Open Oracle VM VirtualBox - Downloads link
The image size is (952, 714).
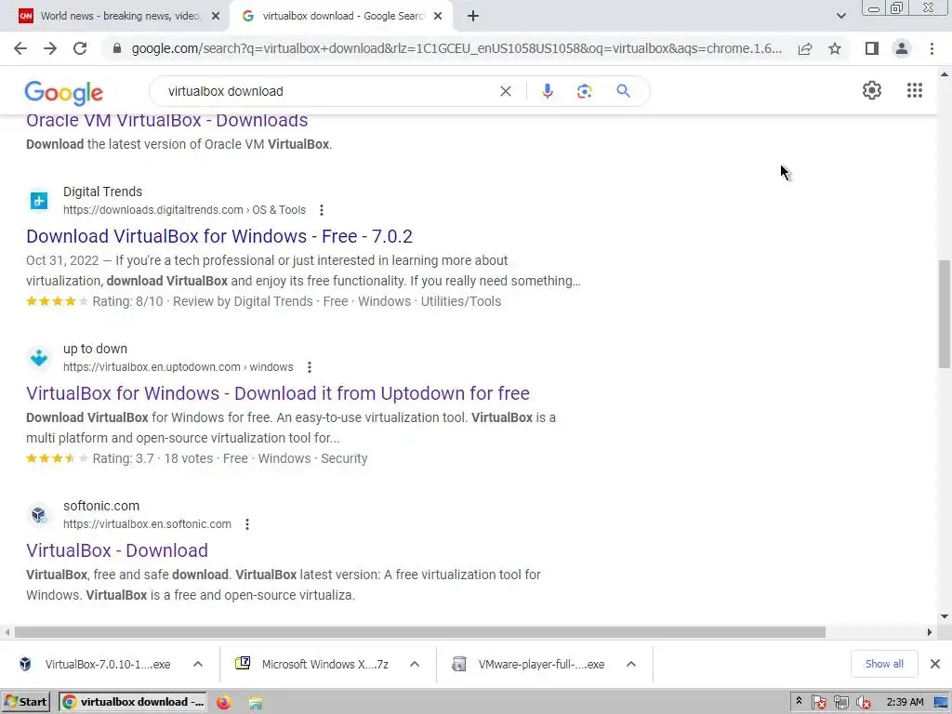pyautogui.click(x=167, y=120)
